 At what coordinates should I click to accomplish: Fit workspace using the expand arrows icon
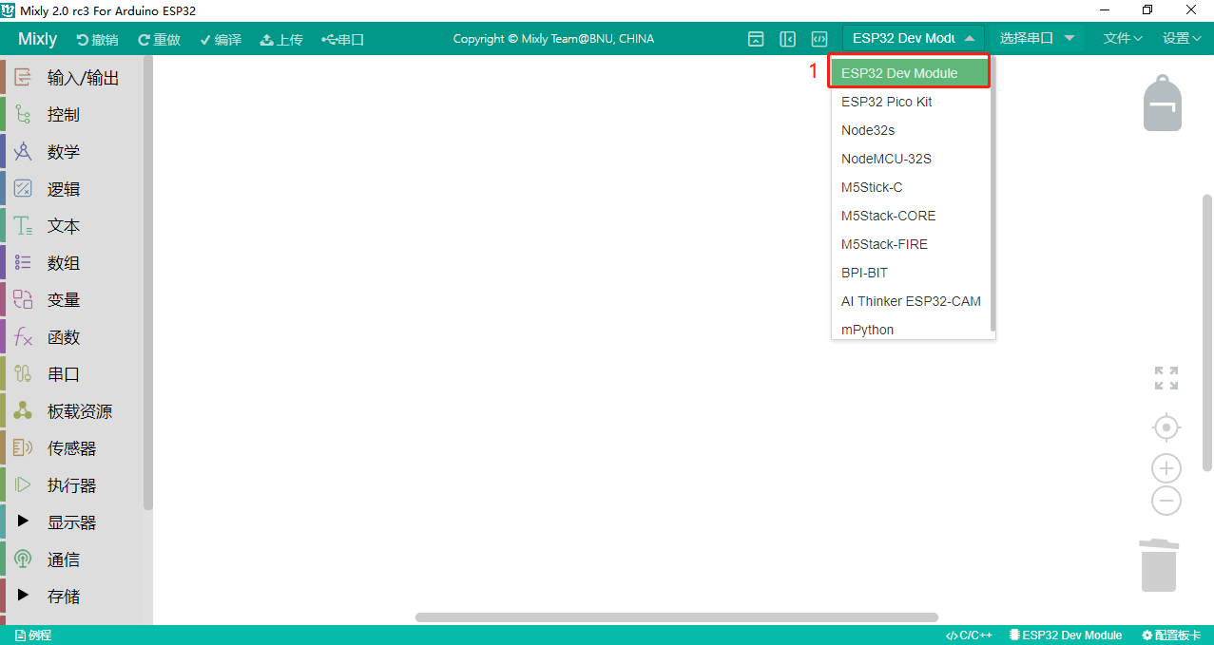pyautogui.click(x=1166, y=378)
